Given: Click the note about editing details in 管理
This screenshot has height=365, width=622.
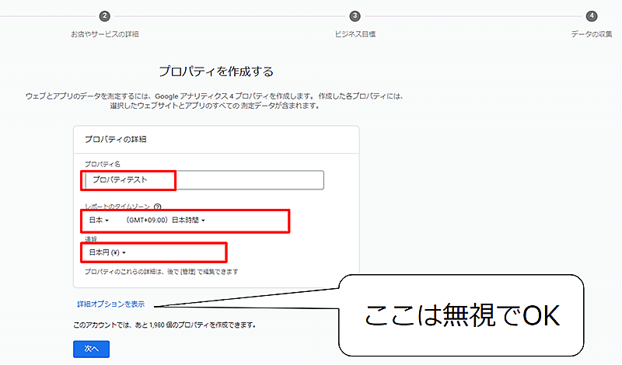Looking at the screenshot, I should point(161,272).
